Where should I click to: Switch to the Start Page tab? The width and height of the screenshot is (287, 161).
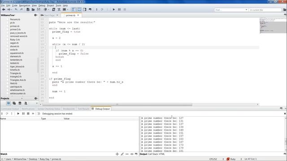tap(49, 15)
